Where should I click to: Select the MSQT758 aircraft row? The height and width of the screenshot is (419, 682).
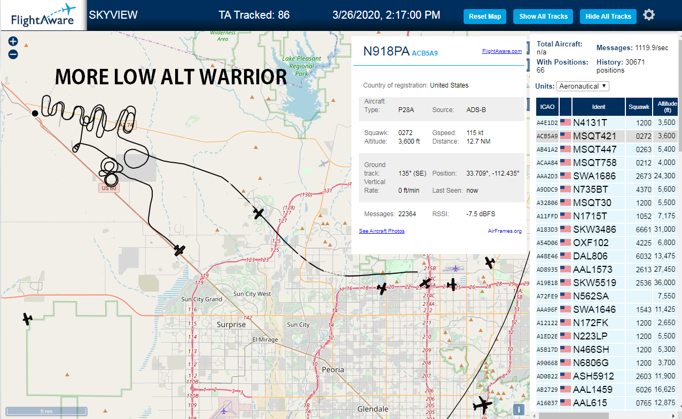point(607,163)
